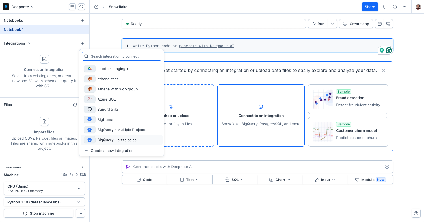This screenshot has width=424, height=222.
Task: Click the Deepnote logo icon
Action: [6, 7]
